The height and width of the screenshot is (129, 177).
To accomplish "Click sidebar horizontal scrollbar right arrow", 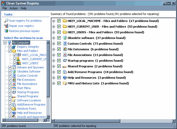I will click(45, 120).
